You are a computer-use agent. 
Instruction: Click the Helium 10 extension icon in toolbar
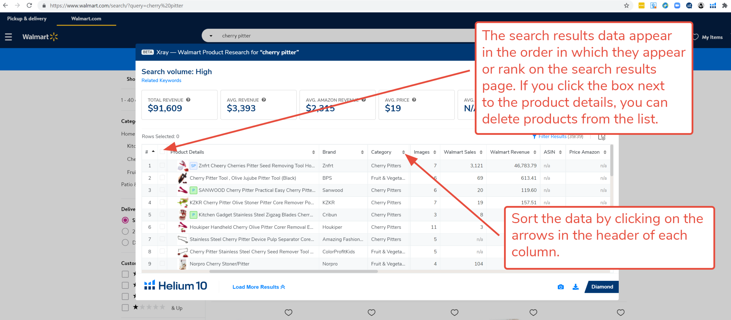click(713, 5)
